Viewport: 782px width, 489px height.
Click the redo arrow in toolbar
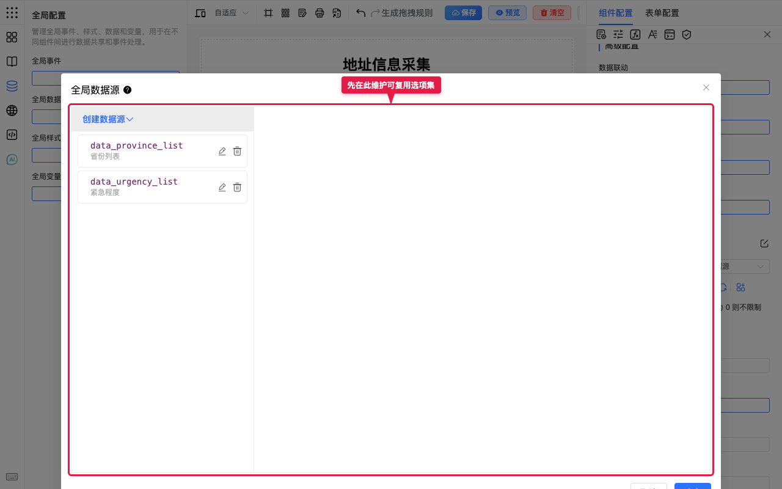tap(376, 13)
